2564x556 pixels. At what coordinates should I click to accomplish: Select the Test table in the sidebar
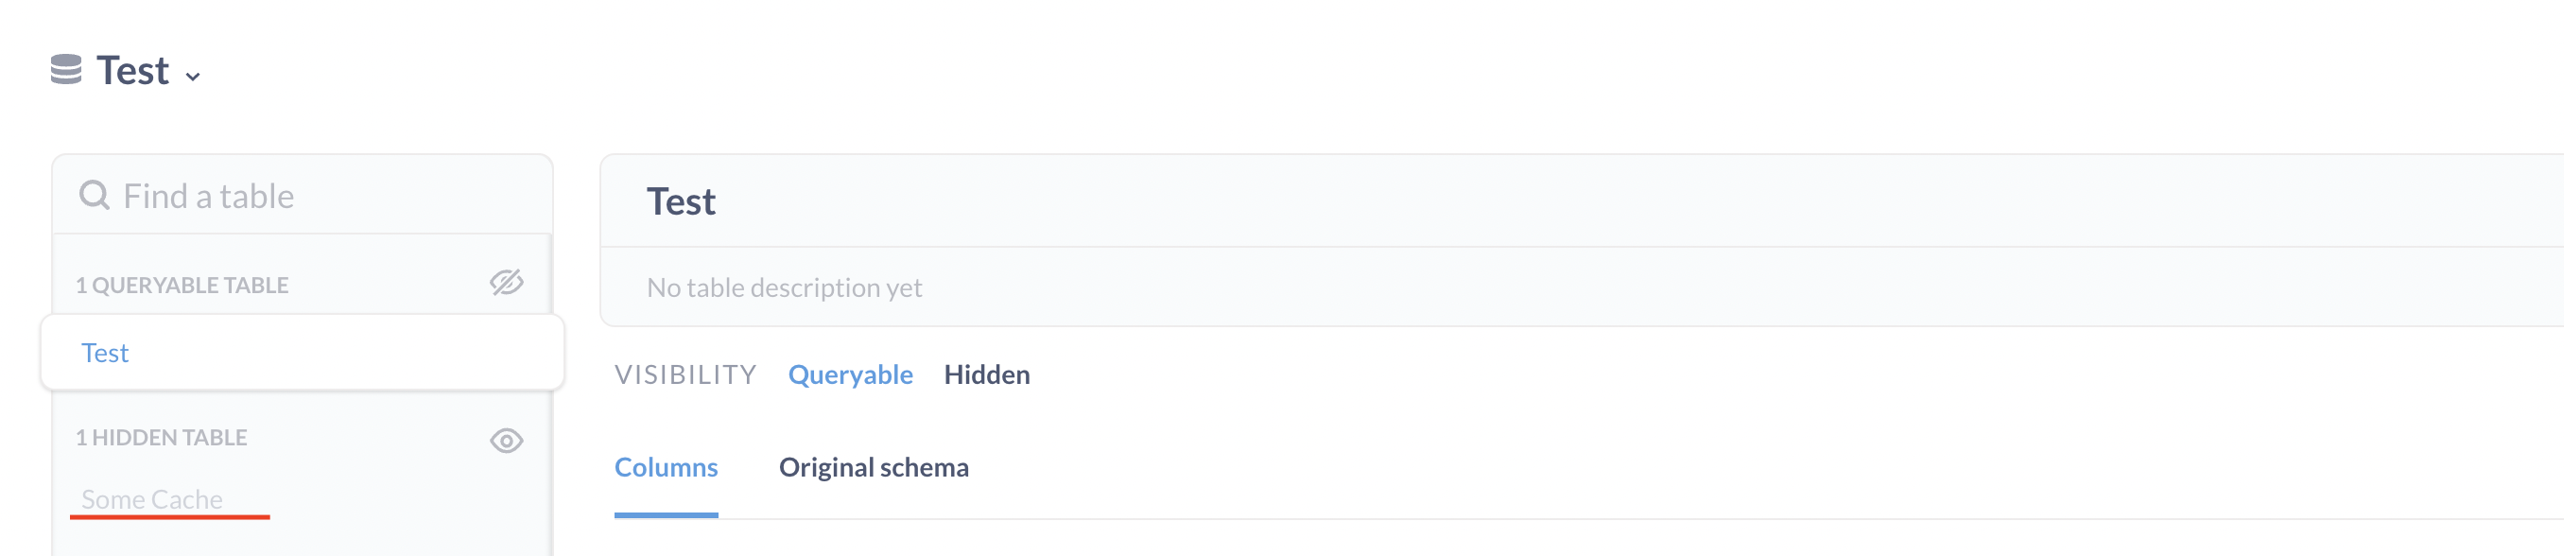[106, 352]
